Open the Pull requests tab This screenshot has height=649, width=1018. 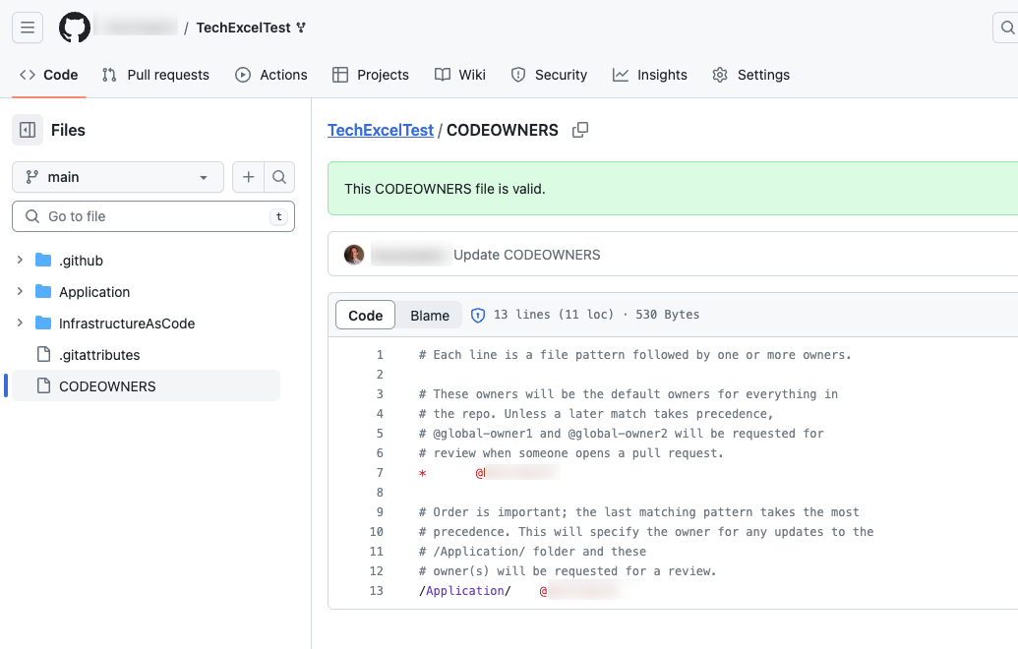coord(156,75)
